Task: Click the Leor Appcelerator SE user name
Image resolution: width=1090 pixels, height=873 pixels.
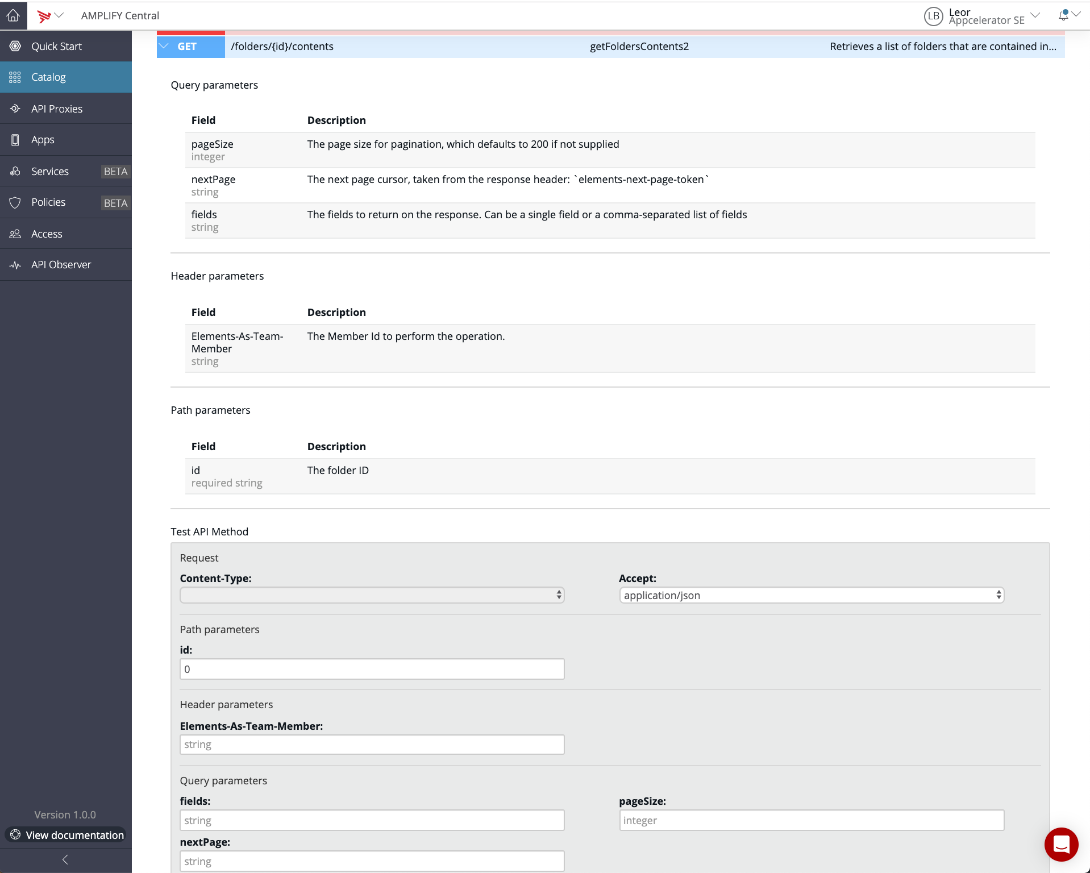Action: point(987,16)
